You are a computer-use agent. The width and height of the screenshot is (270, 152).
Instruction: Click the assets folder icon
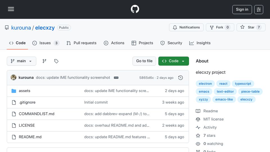pos(14,91)
